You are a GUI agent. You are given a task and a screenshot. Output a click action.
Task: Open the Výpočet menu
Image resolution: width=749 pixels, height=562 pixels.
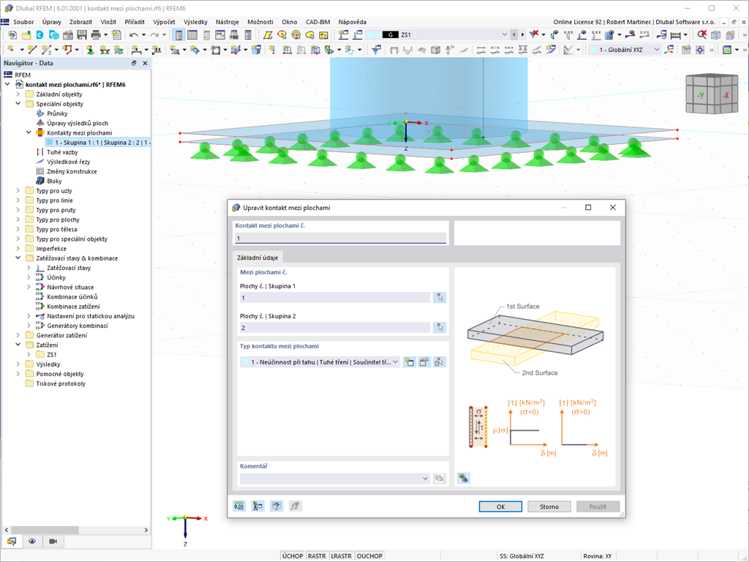(x=164, y=22)
